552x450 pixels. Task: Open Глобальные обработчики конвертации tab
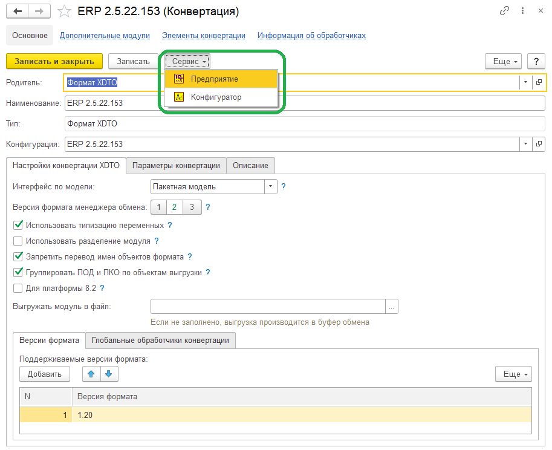(160, 341)
